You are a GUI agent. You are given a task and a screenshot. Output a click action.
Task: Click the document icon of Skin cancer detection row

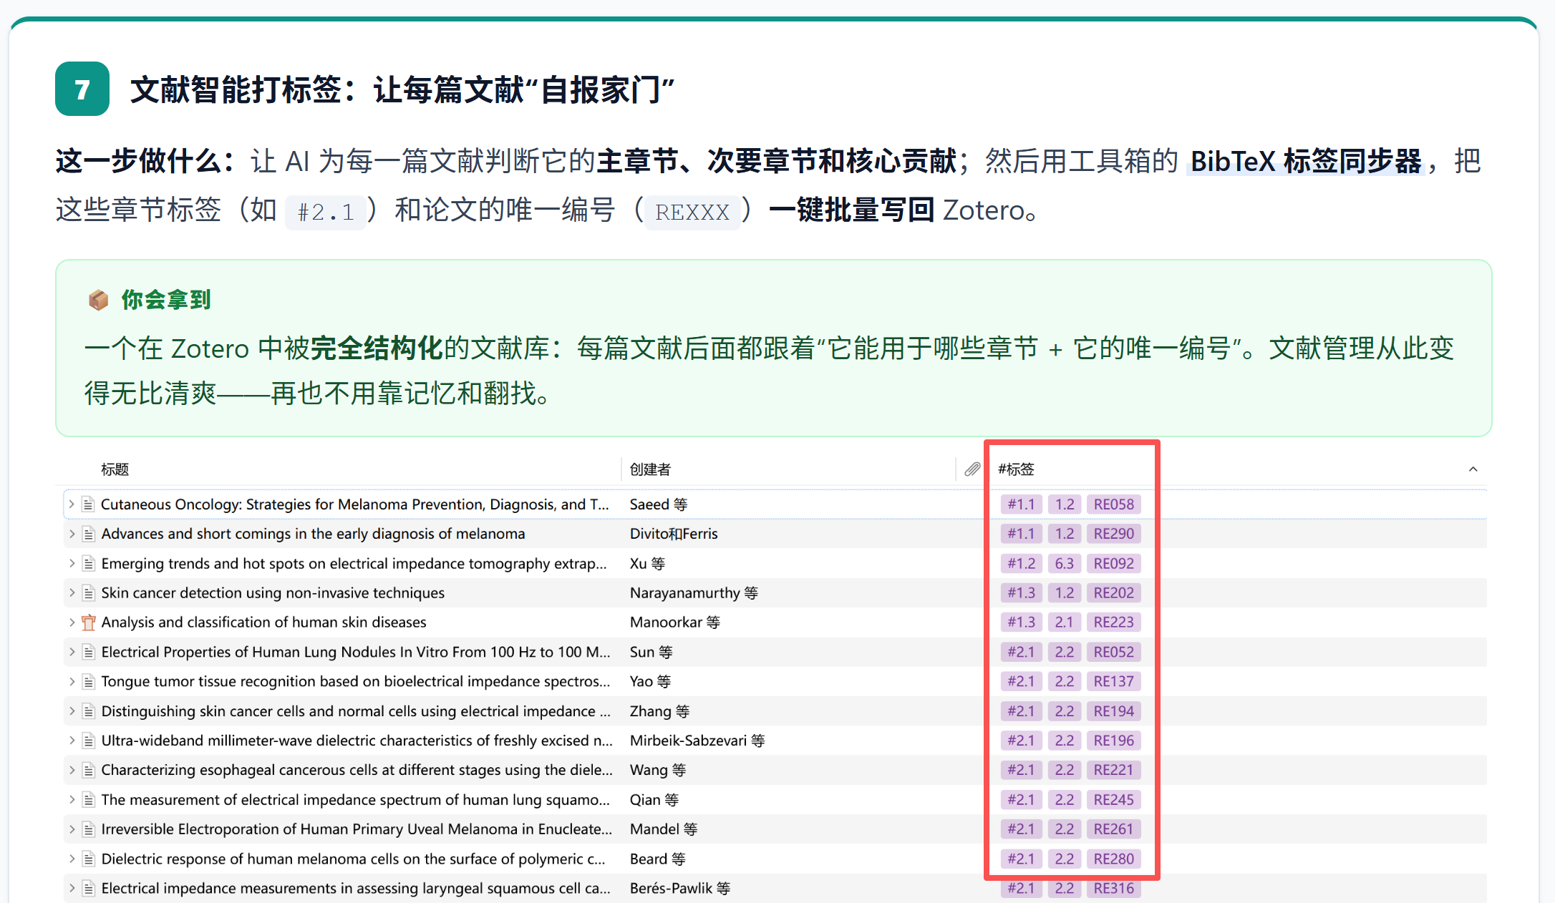[88, 593]
